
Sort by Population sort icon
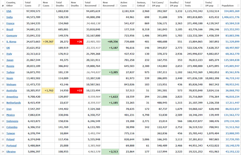pyautogui.click(x=238, y=6)
